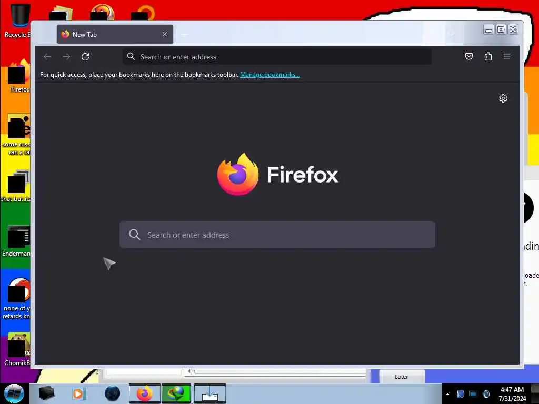Select the 'that but its' desktop icon

(x=16, y=186)
